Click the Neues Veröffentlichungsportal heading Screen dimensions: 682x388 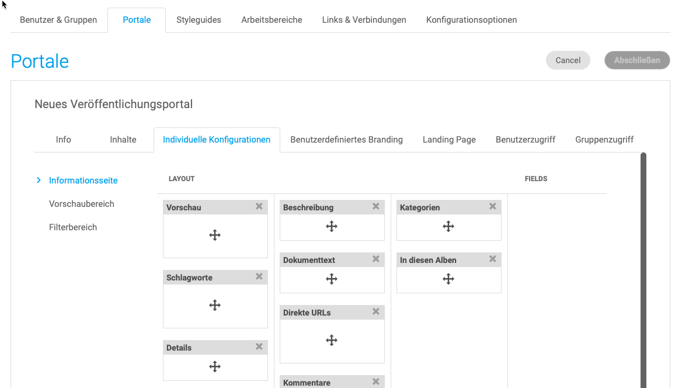(x=113, y=105)
